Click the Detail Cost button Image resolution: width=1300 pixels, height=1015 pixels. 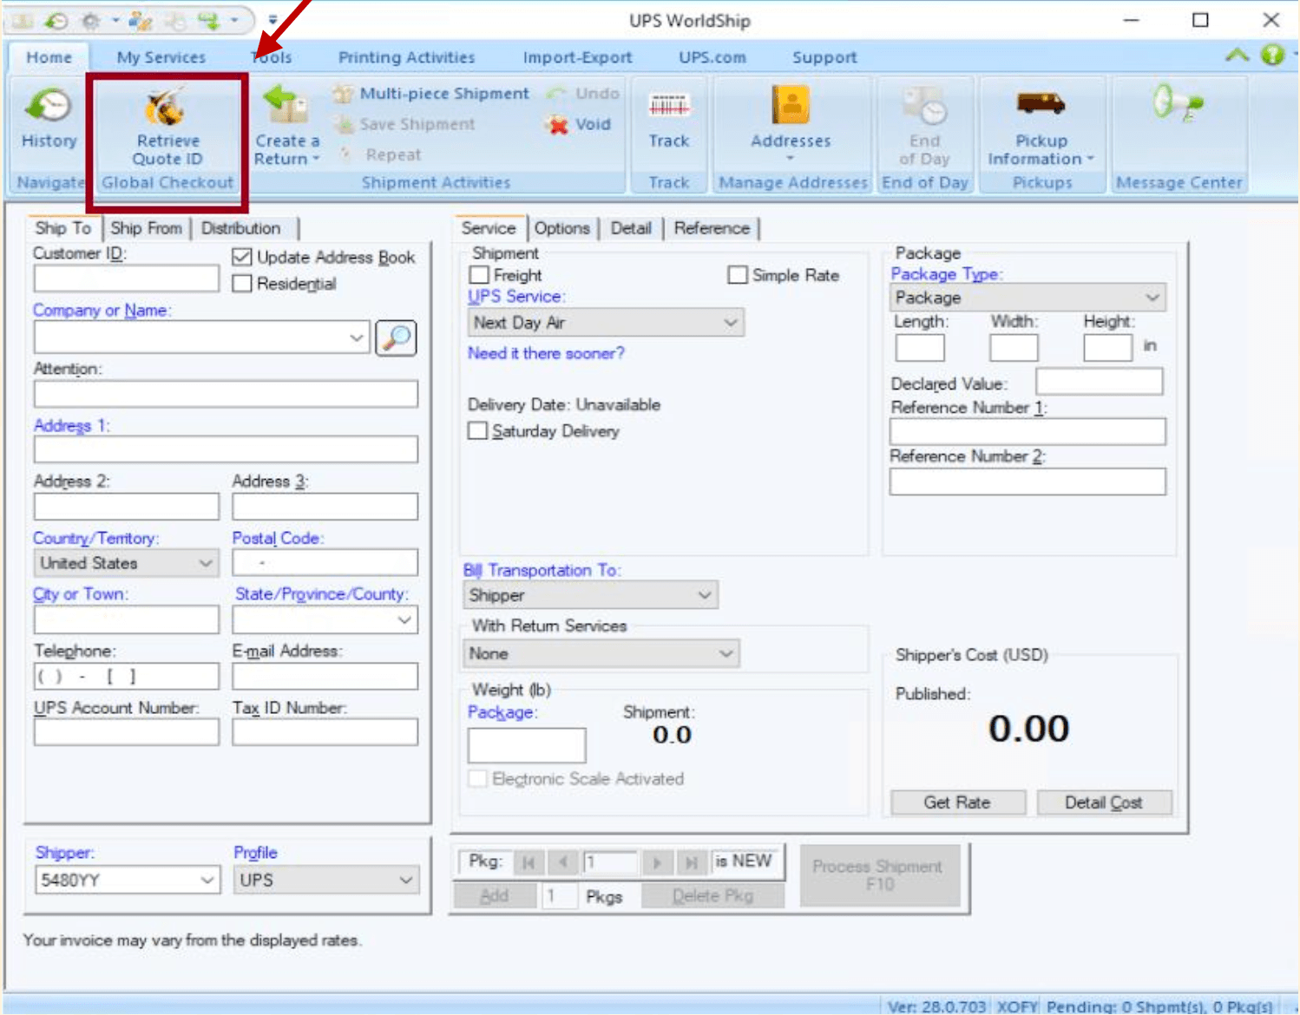(1104, 802)
